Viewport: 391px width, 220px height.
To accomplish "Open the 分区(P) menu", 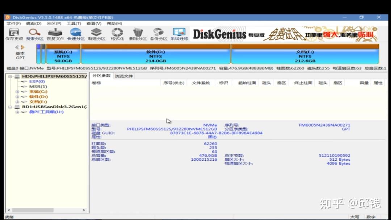I will (x=54, y=24).
